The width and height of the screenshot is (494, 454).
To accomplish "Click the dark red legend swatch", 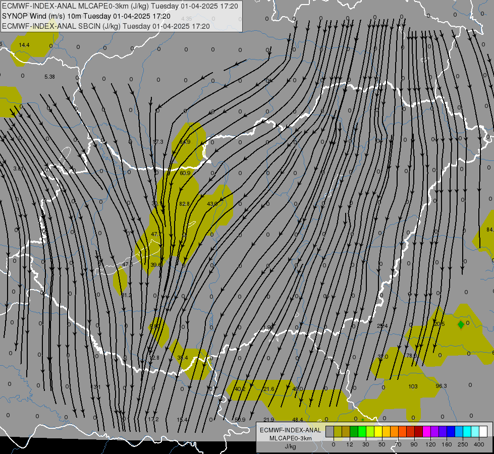I will pyautogui.click(x=418, y=431).
